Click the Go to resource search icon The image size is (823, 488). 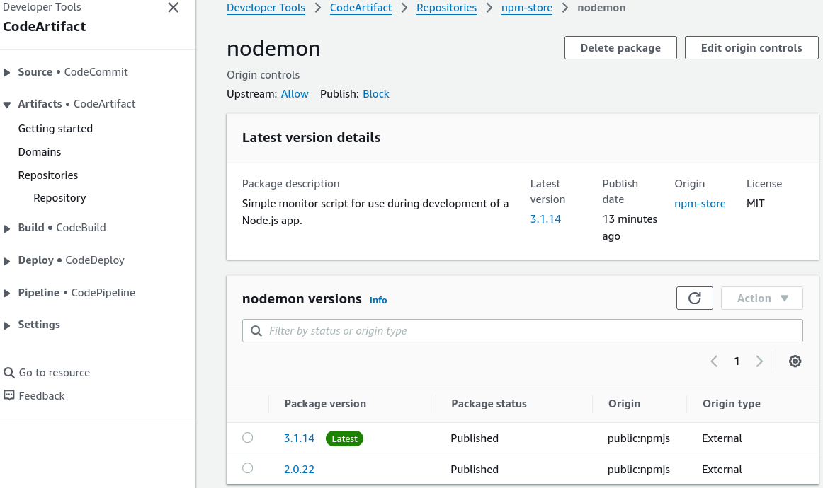pos(9,373)
